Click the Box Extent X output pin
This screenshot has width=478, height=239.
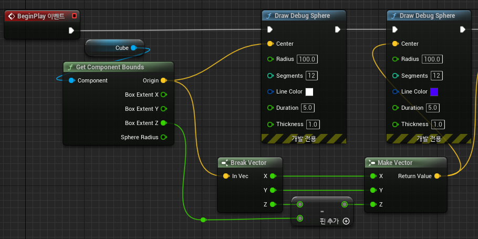pyautogui.click(x=164, y=95)
